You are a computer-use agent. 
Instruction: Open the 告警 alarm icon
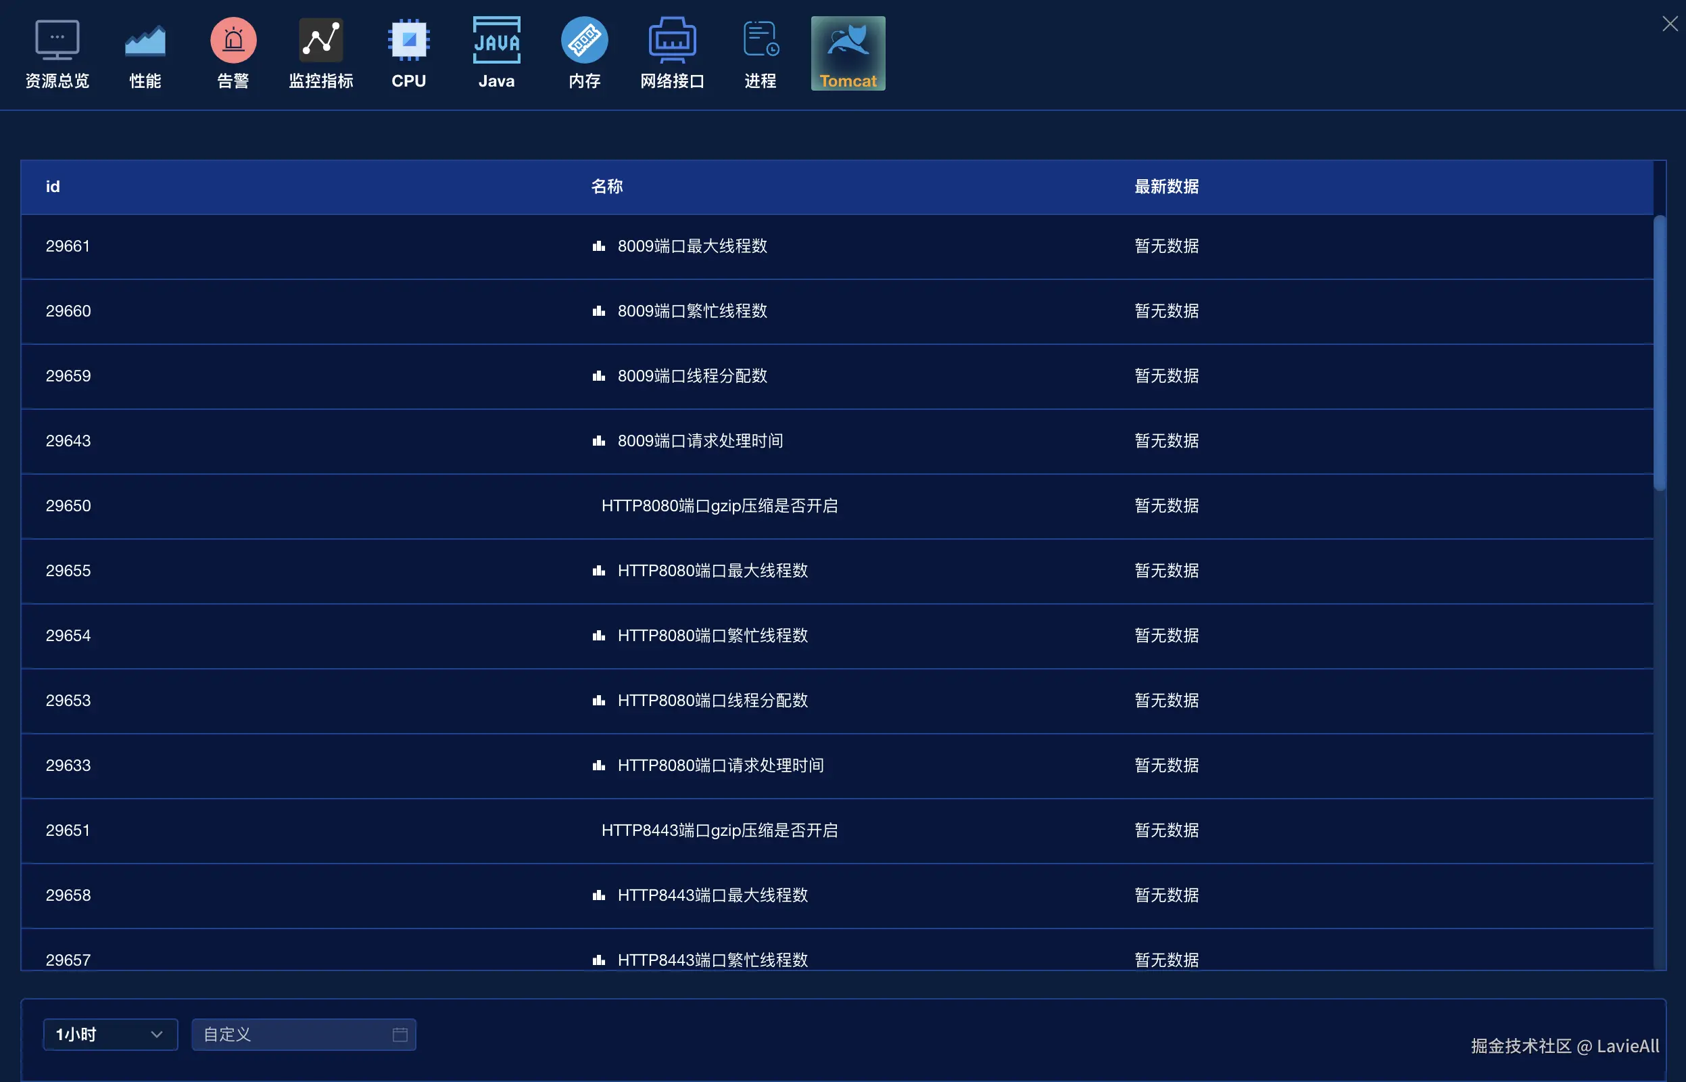pyautogui.click(x=233, y=41)
